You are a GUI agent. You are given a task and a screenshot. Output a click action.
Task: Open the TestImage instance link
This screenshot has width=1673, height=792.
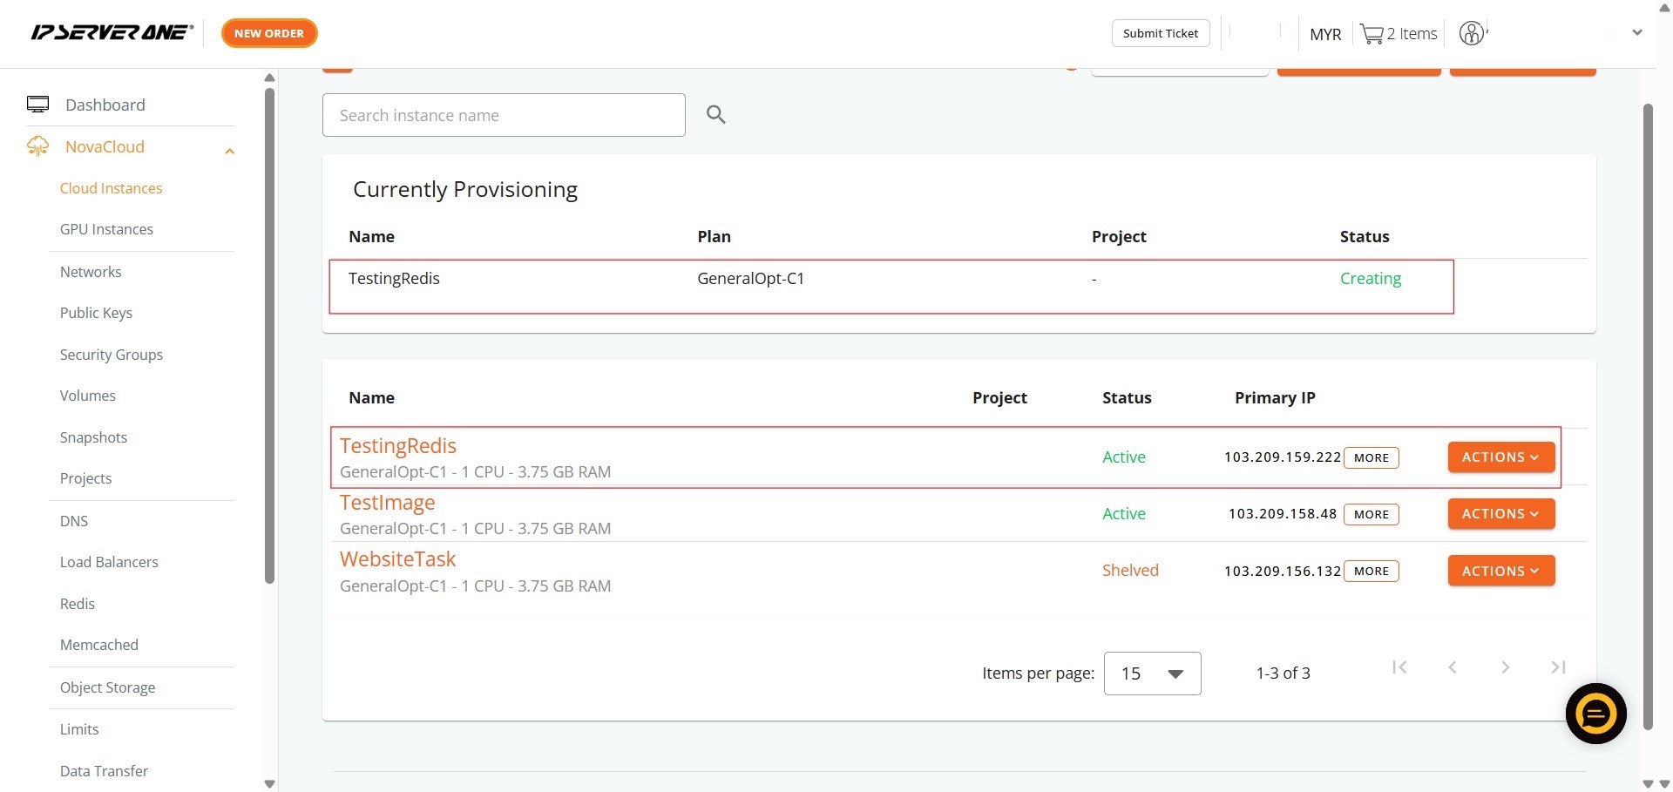[x=387, y=503]
